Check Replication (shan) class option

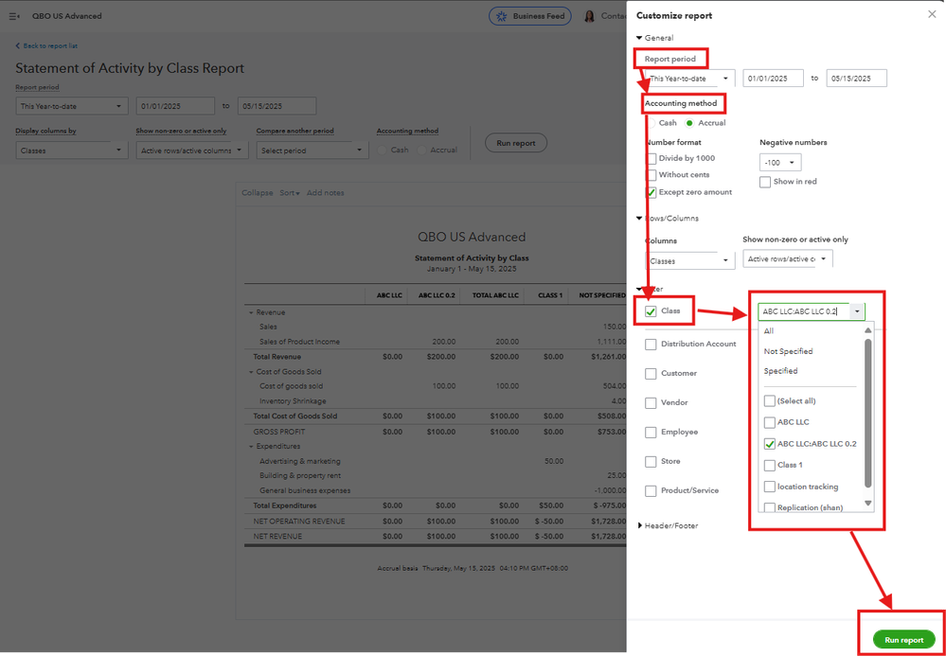coord(769,507)
